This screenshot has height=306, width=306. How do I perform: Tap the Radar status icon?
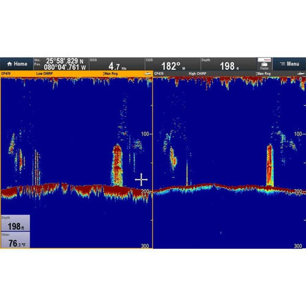point(264,64)
